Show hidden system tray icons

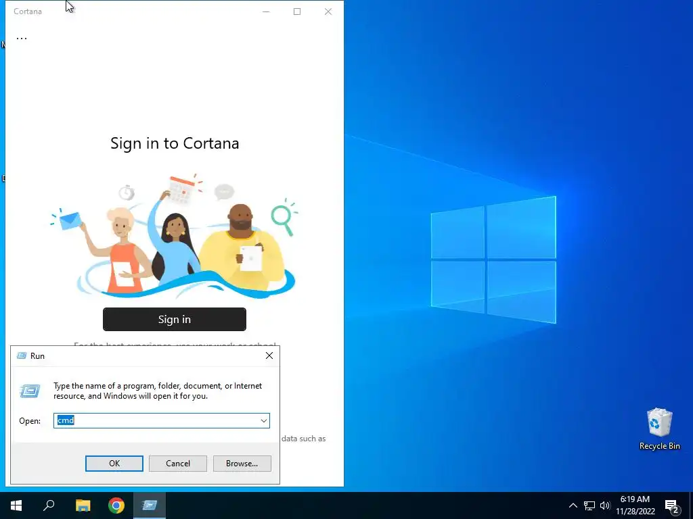[573, 505]
